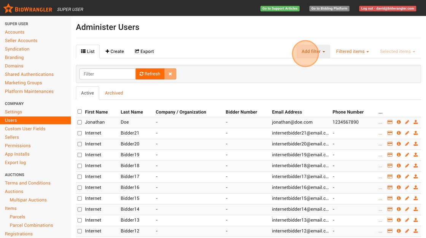This screenshot has width=426, height=238.
Task: Click the BidWrangler logo in the header
Action: 28,9
